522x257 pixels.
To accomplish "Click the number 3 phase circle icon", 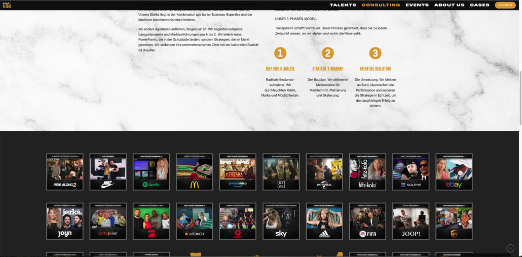I will pyautogui.click(x=375, y=53).
